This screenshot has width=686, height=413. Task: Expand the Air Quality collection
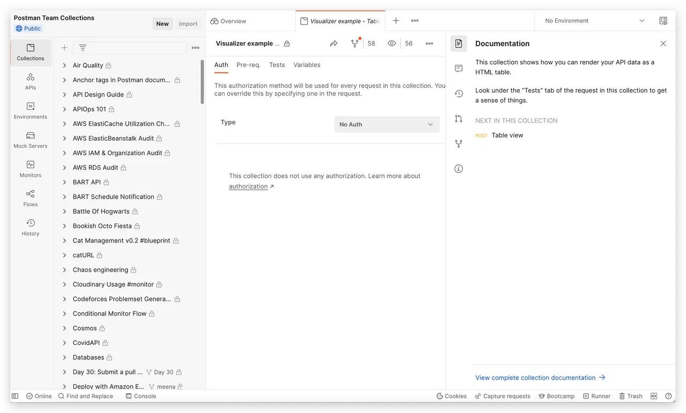pos(64,65)
